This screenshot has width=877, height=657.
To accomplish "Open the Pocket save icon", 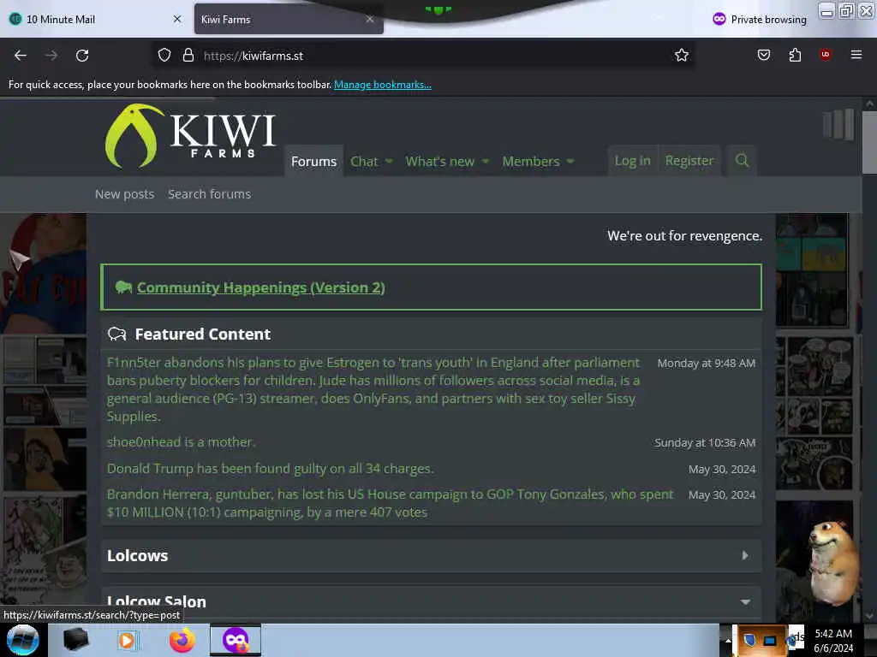I will tap(763, 55).
